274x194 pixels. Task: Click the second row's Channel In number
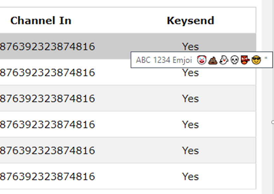(x=47, y=73)
